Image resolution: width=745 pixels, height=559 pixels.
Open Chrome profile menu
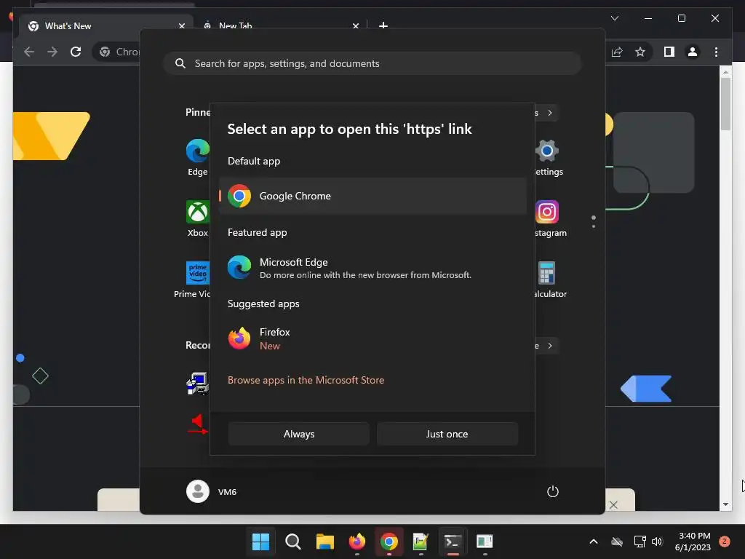coord(693,52)
